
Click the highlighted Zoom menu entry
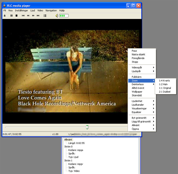(142, 81)
